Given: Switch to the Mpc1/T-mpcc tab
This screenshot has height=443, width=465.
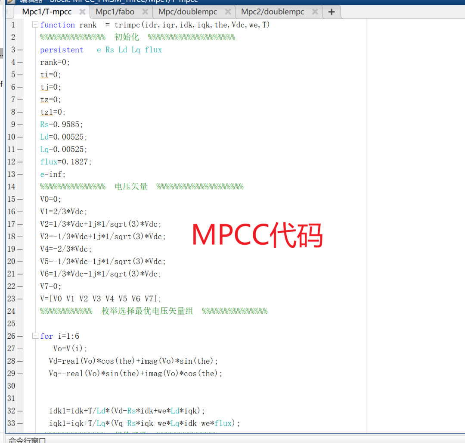Looking at the screenshot, I should (x=47, y=12).
